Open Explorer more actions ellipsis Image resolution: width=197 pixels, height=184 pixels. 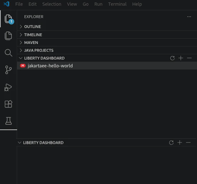tap(189, 17)
